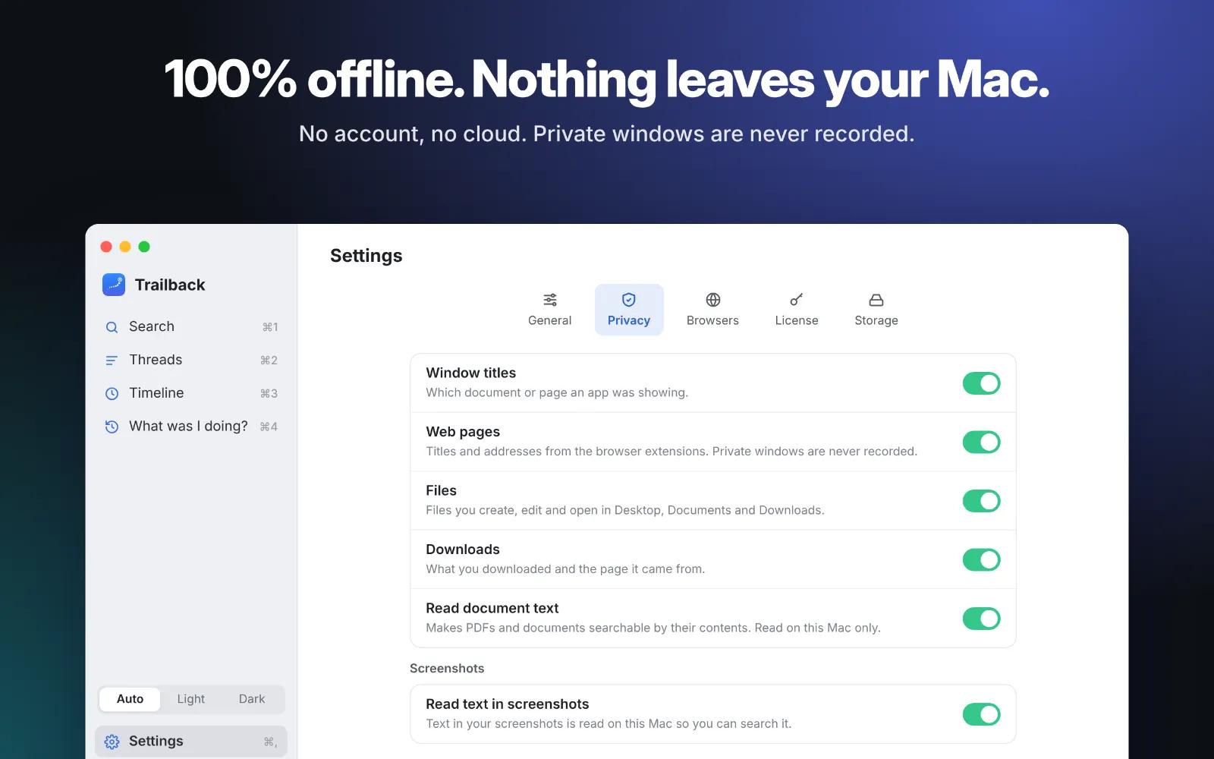Open Timeline via its clock icon

click(112, 393)
